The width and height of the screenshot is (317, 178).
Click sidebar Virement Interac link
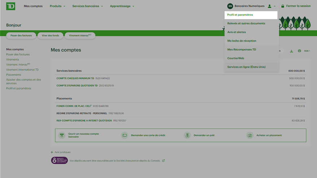click(x=18, y=65)
